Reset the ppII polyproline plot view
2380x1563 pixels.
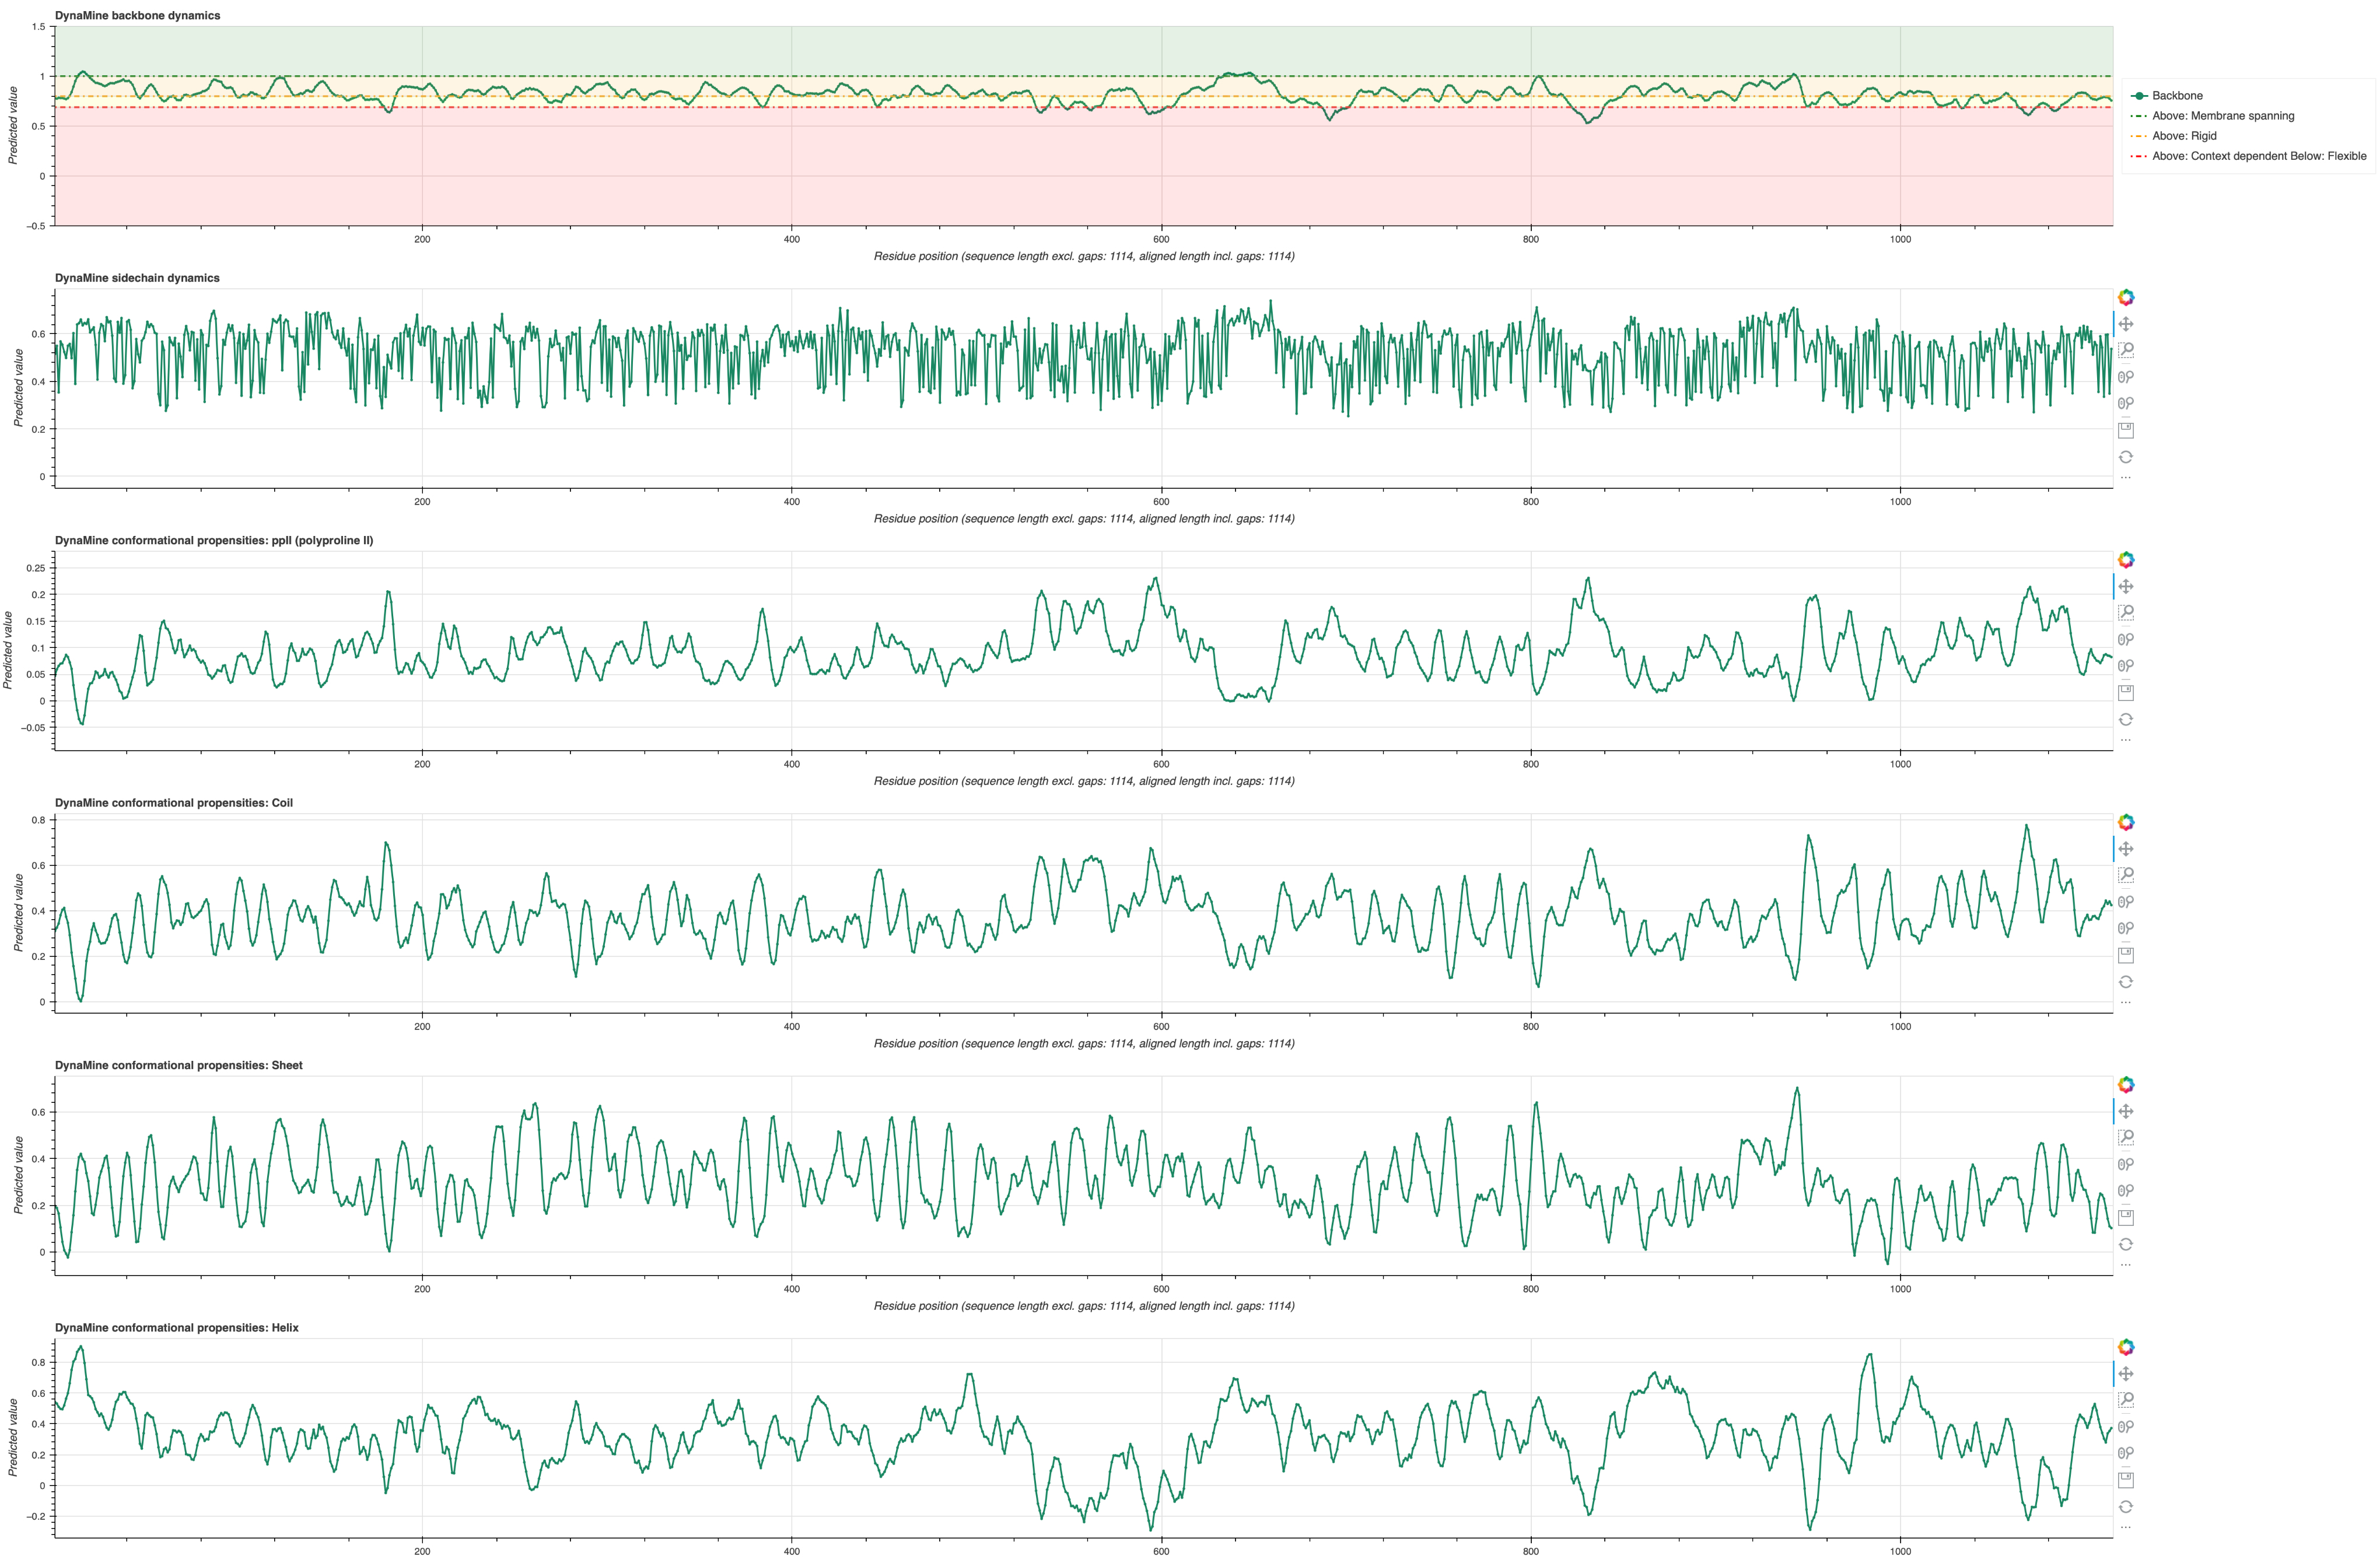coord(2125,719)
